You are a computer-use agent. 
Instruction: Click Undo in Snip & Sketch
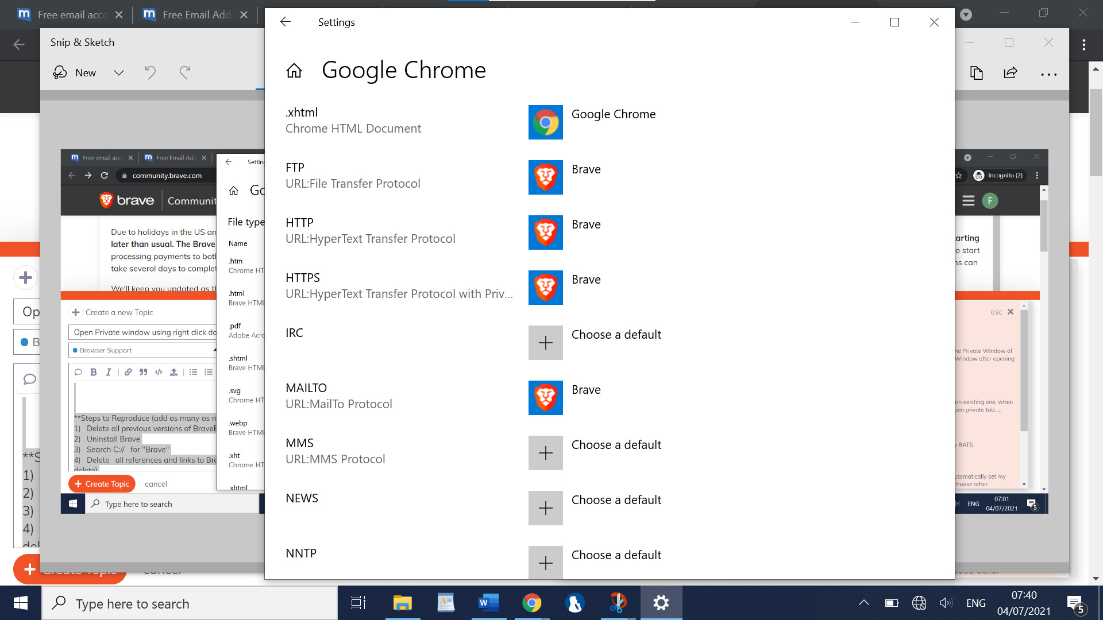[150, 73]
